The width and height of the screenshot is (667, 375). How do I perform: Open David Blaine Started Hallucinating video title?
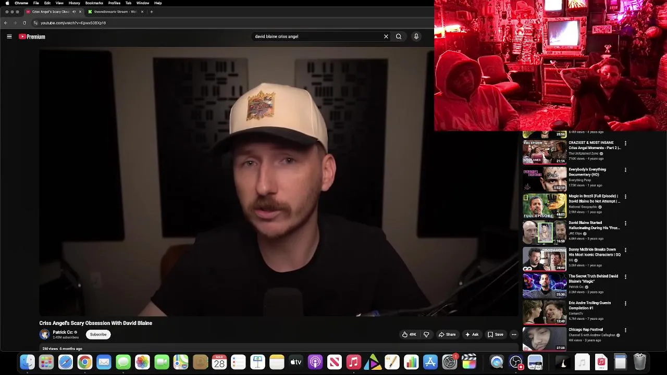pyautogui.click(x=594, y=226)
